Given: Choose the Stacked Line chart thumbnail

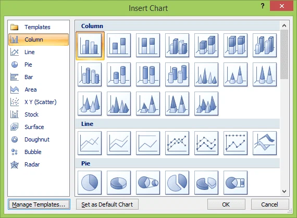Looking at the screenshot, I should (119, 143).
